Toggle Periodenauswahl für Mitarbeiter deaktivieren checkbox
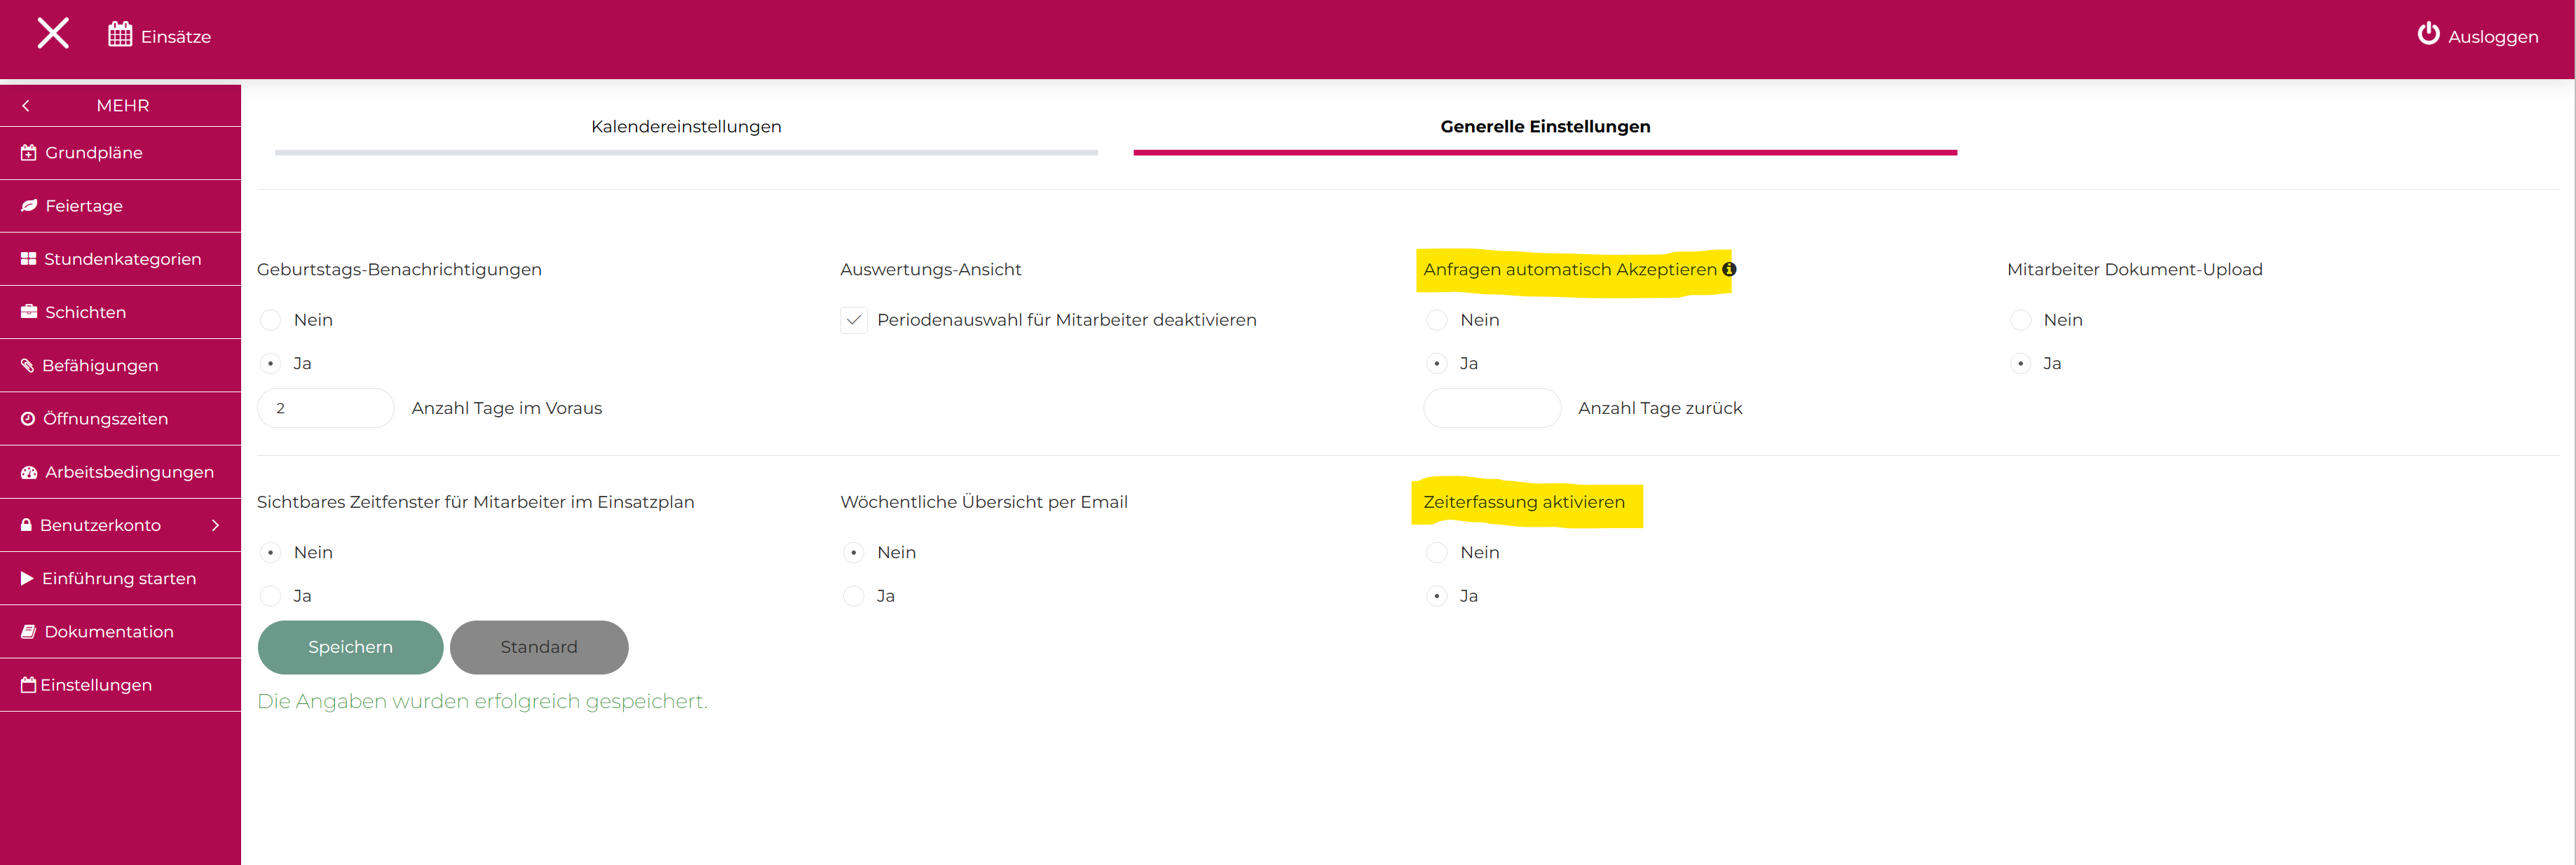The image size is (2576, 865). click(x=853, y=321)
